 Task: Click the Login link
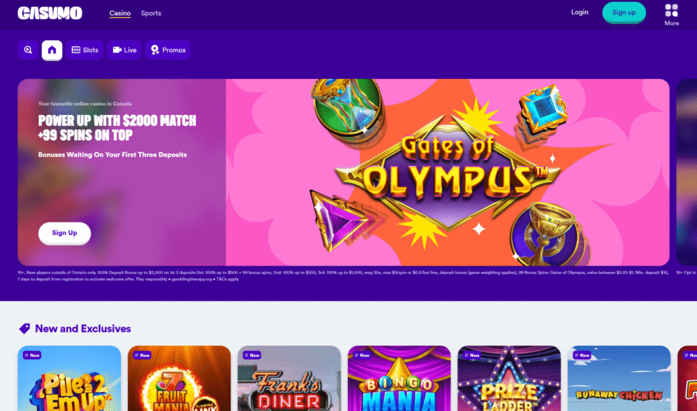pyautogui.click(x=580, y=12)
